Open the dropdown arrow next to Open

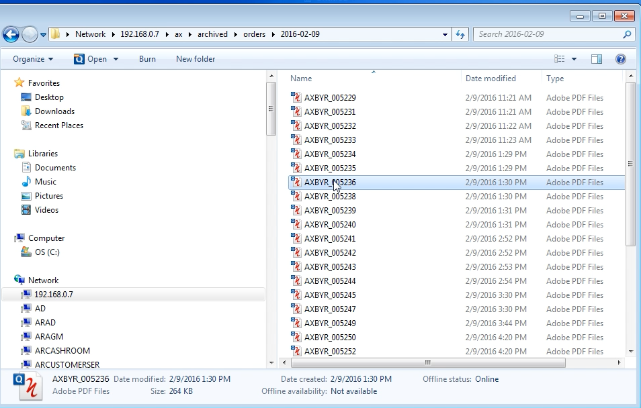click(116, 59)
